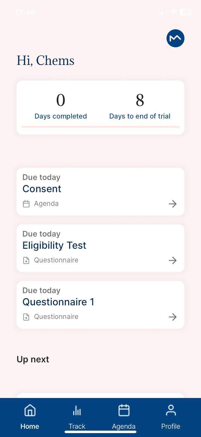Viewport: 201px width, 437px height.
Task: Tap the Profile person icon
Action: [171, 410]
